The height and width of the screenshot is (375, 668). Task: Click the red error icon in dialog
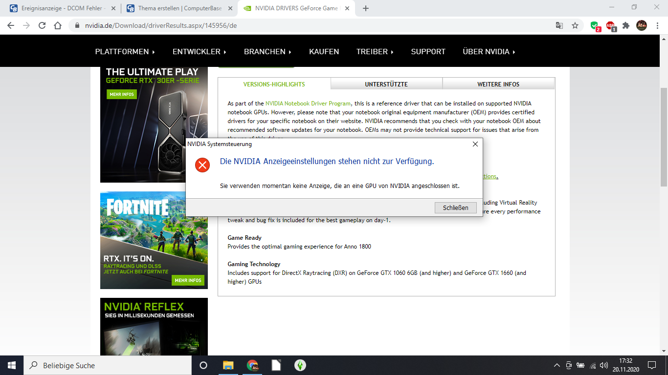coord(202,165)
